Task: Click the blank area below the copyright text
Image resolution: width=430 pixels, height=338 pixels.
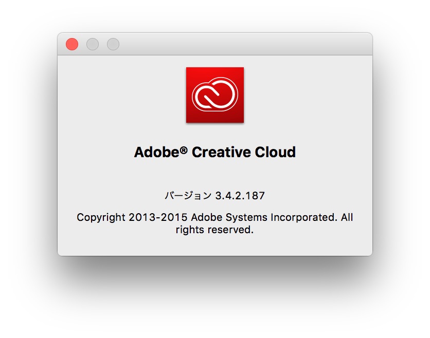Action: point(215,246)
